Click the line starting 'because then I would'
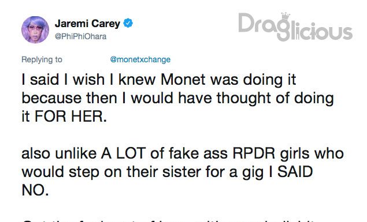The width and height of the screenshot is (367, 222). coord(177,98)
